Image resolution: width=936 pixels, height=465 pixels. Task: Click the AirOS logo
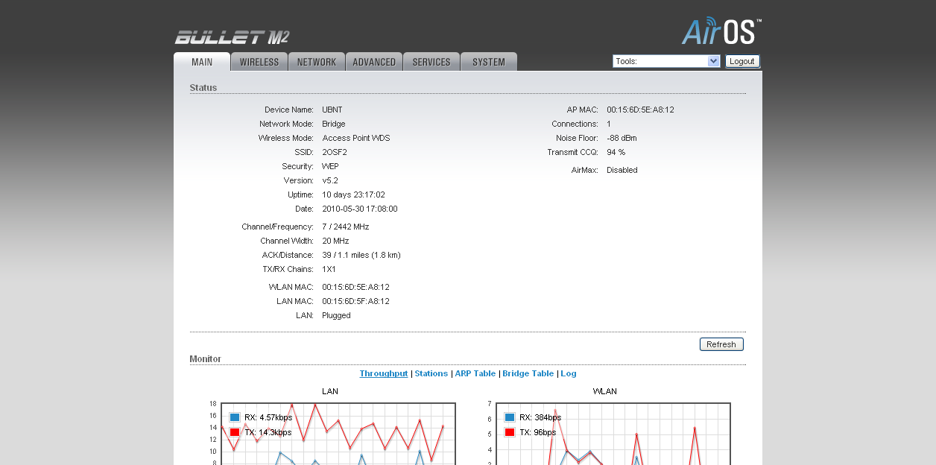pyautogui.click(x=721, y=31)
